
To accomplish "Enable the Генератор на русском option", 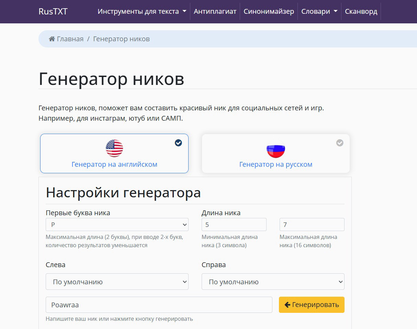I will tap(275, 153).
